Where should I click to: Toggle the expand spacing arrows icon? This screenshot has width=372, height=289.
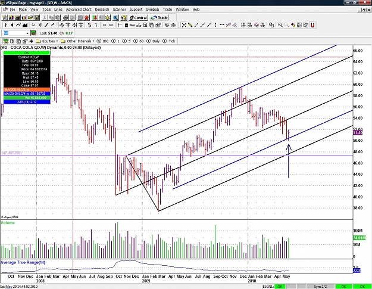coord(104,25)
